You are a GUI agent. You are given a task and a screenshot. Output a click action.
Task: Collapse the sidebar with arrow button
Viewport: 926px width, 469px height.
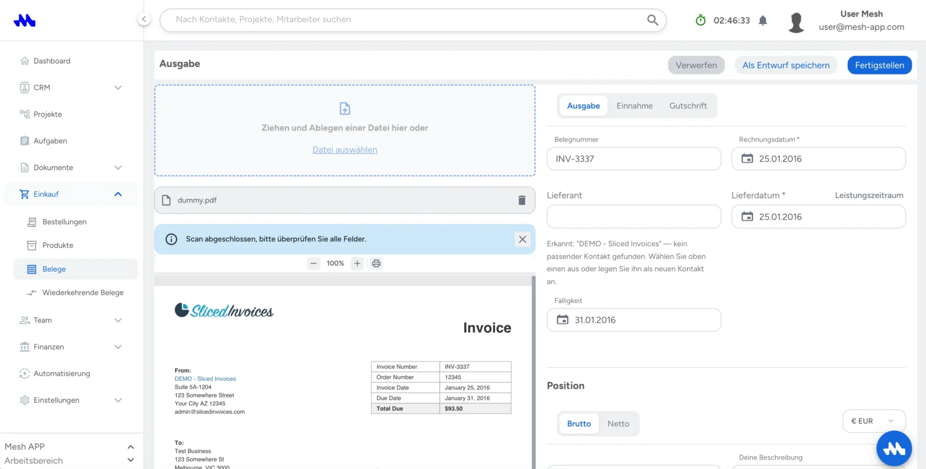144,19
